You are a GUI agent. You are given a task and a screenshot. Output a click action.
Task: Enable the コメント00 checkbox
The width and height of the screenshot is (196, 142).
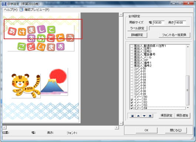132,69
